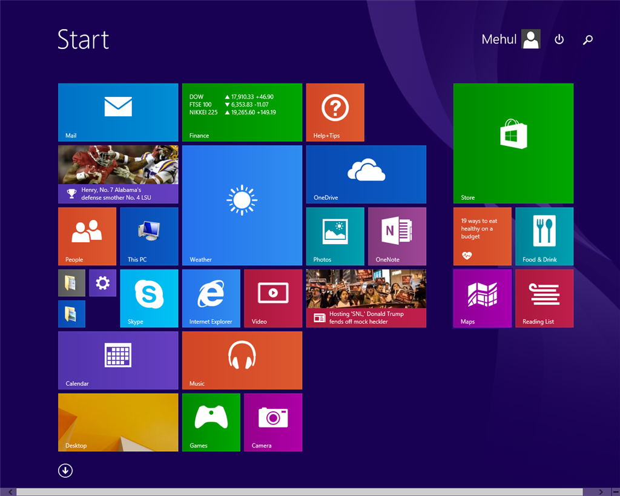The width and height of the screenshot is (620, 496).
Task: Open the Mail tile
Action: pyautogui.click(x=118, y=112)
